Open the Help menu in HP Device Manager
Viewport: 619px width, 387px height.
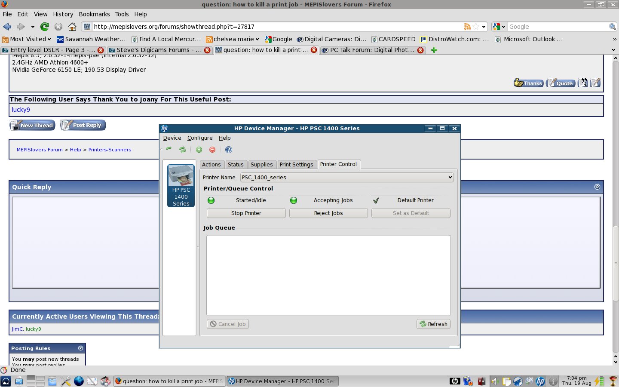click(x=224, y=138)
